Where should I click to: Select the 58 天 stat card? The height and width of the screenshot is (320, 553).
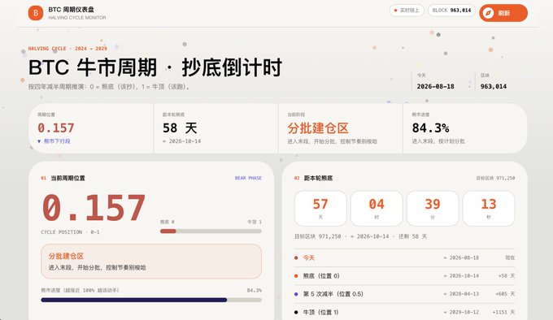(x=216, y=128)
